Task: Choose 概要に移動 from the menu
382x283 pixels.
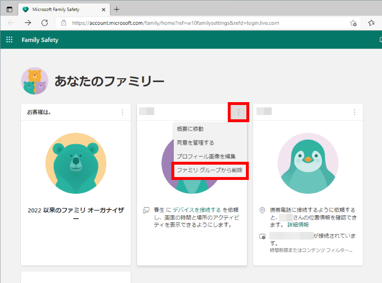Action: pos(210,129)
